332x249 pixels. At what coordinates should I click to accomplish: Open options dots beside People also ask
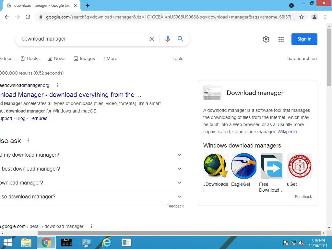coord(28,140)
